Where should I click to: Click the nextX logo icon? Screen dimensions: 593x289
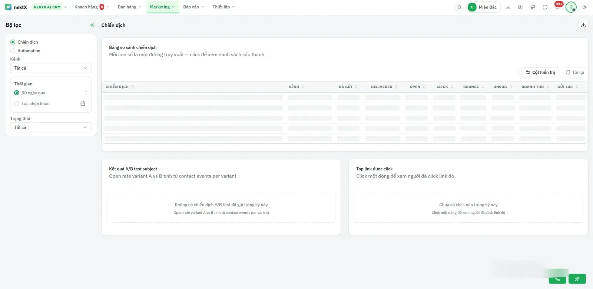coord(8,7)
